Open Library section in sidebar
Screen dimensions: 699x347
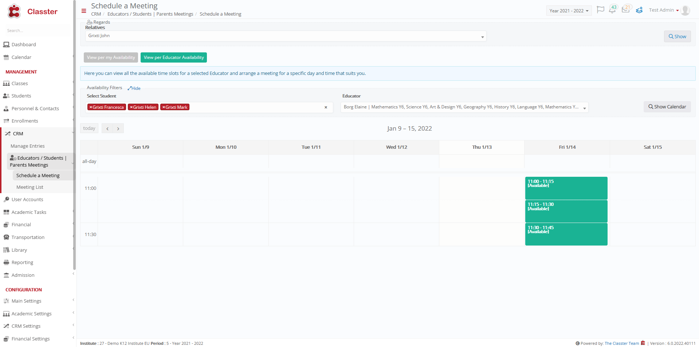click(x=19, y=250)
